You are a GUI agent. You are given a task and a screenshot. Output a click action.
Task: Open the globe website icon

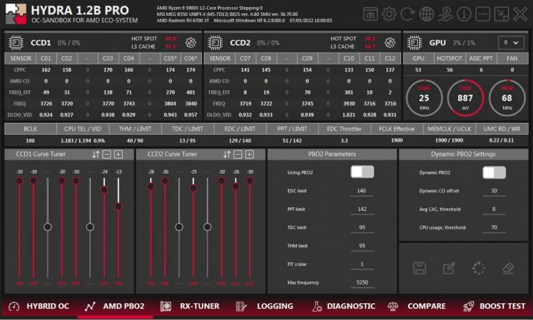click(426, 15)
